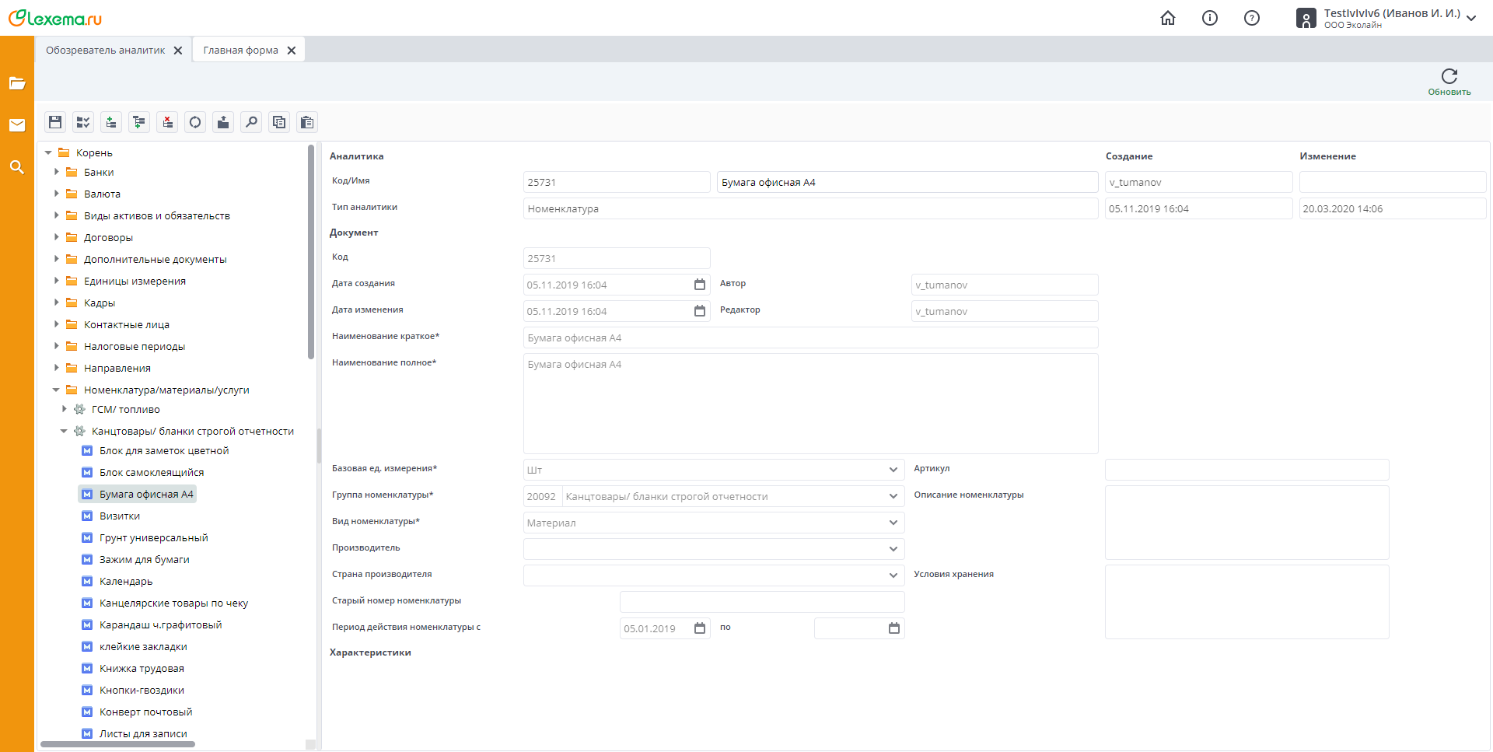This screenshot has height=752, width=1493.
Task: Click the Артикул input field
Action: 1246,470
